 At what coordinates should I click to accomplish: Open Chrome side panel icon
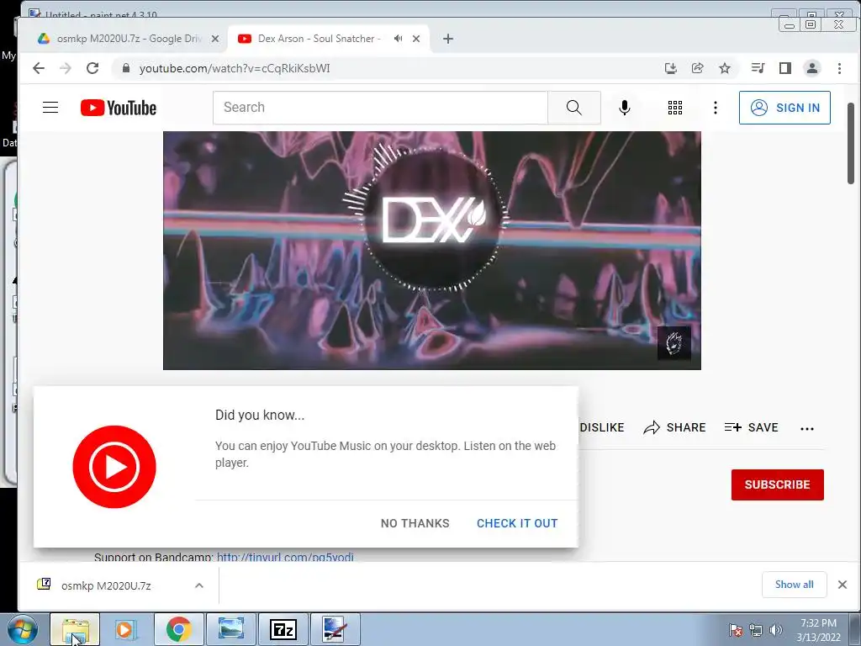tap(785, 68)
